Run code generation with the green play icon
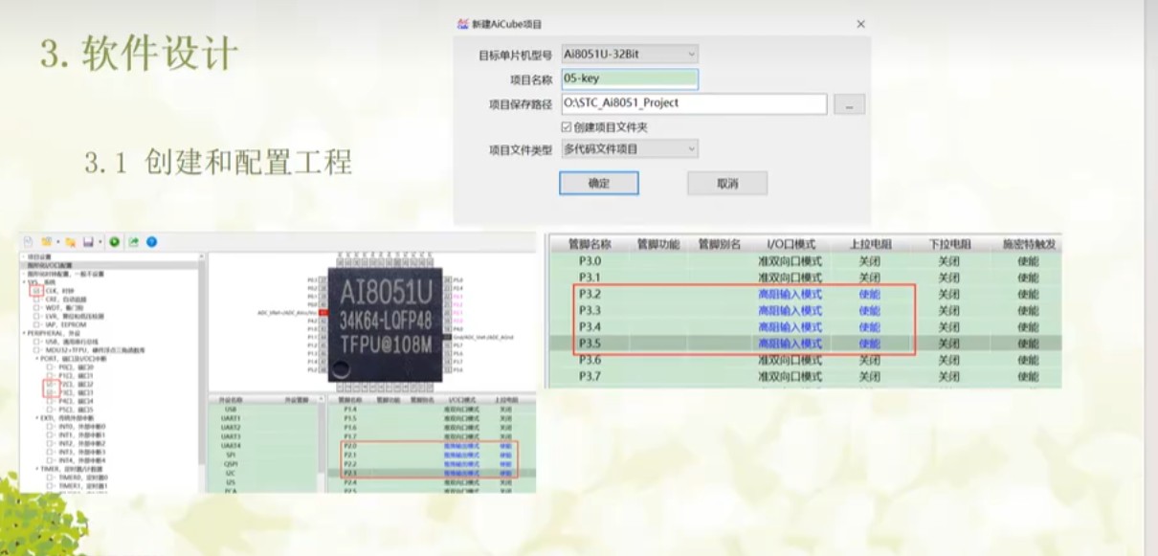The width and height of the screenshot is (1158, 556). (x=114, y=241)
